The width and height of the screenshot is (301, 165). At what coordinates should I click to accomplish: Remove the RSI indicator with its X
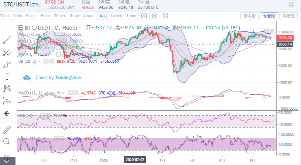pos(46,115)
